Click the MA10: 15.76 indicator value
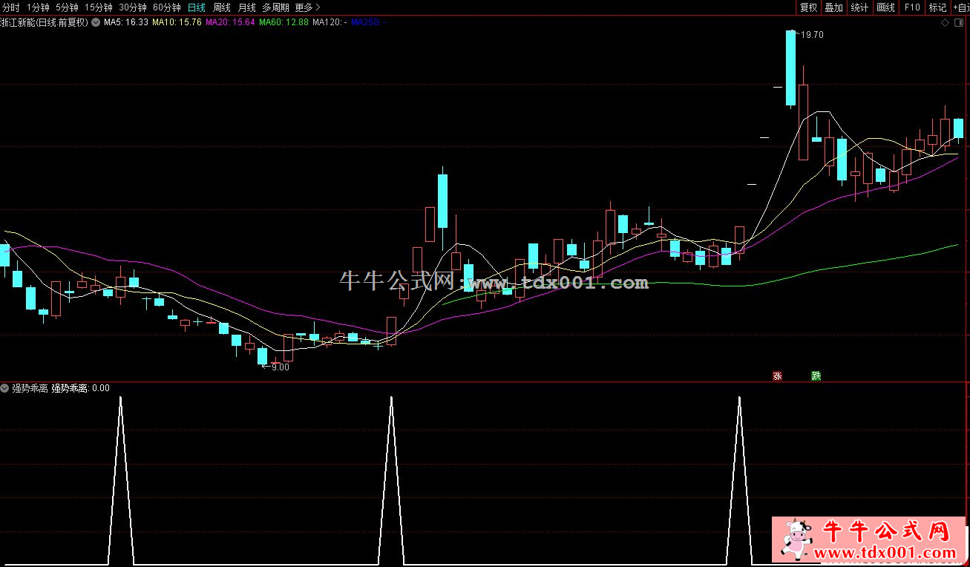970x567 pixels. (x=177, y=22)
